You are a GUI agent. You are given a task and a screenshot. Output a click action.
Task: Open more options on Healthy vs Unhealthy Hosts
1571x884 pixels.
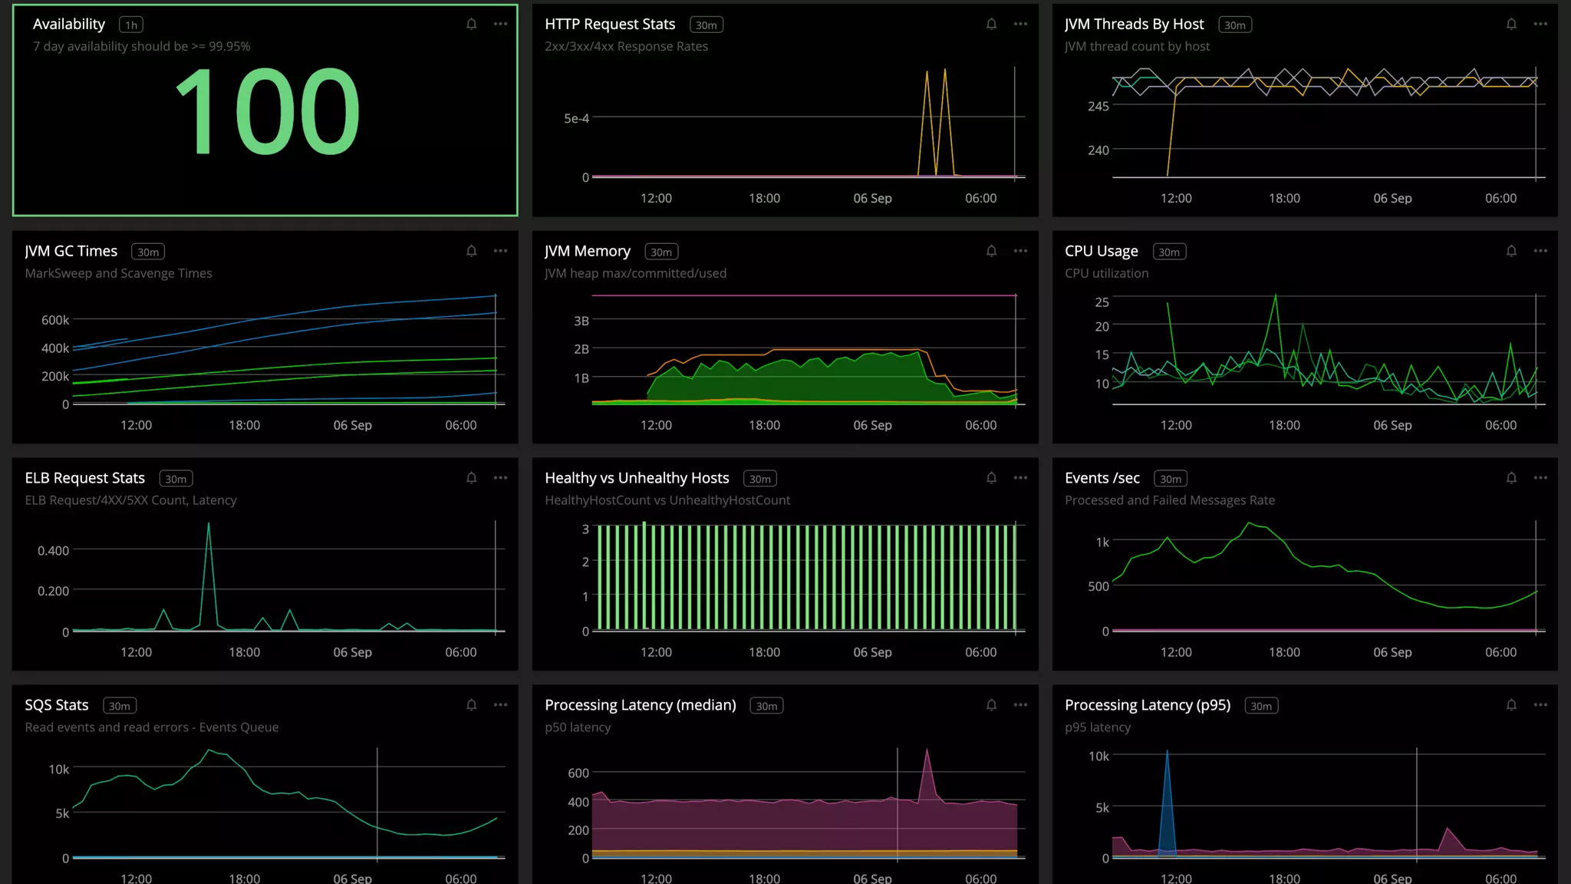(1020, 478)
